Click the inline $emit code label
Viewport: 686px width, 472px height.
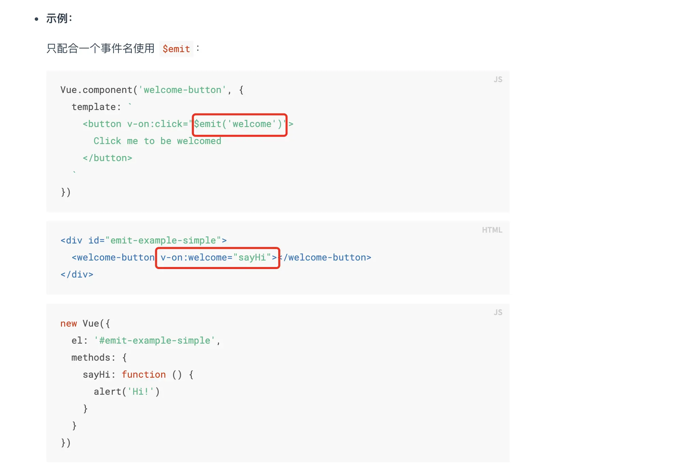point(176,49)
